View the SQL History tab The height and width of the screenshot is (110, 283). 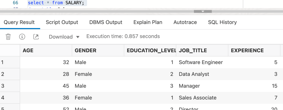(222, 22)
